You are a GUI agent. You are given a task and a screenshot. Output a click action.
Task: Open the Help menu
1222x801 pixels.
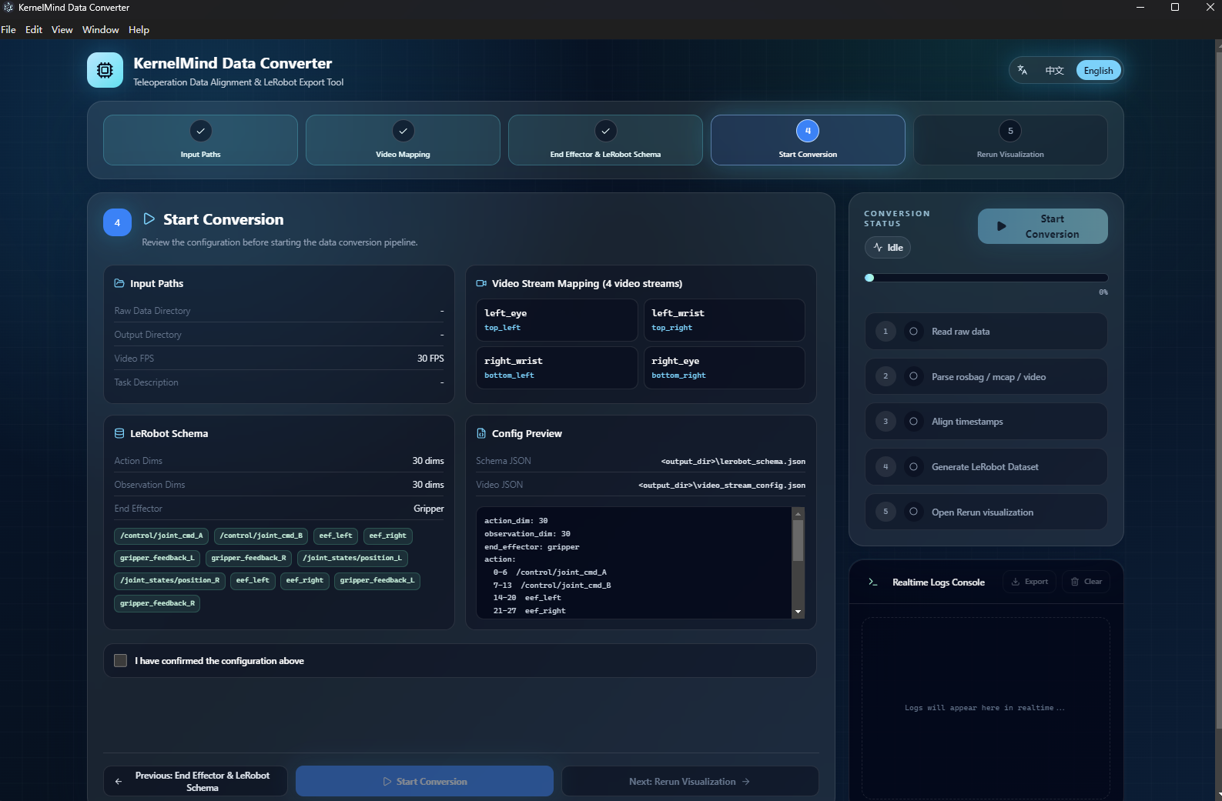[139, 29]
